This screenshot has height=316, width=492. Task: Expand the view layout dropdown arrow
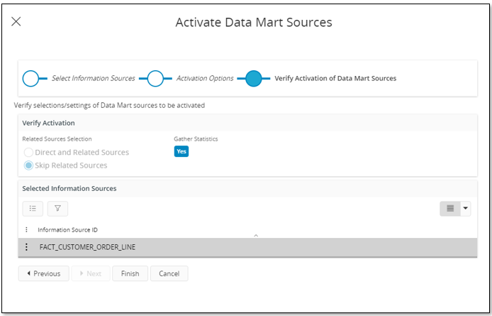pos(466,209)
